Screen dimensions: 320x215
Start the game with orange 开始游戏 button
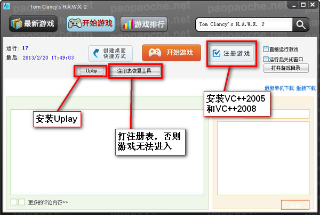171,53
